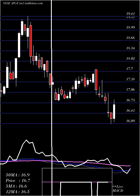Click the 16.41 price axis label
Image resolution: width=140 pixels, height=196 pixels.
pos(130,111)
